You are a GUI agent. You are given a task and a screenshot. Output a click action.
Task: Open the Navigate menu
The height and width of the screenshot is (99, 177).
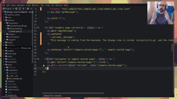tap(21, 5)
